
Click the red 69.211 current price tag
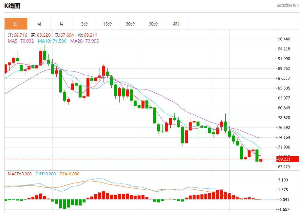[288, 159]
